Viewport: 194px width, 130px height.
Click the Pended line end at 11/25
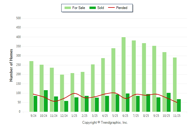pos(177,102)
